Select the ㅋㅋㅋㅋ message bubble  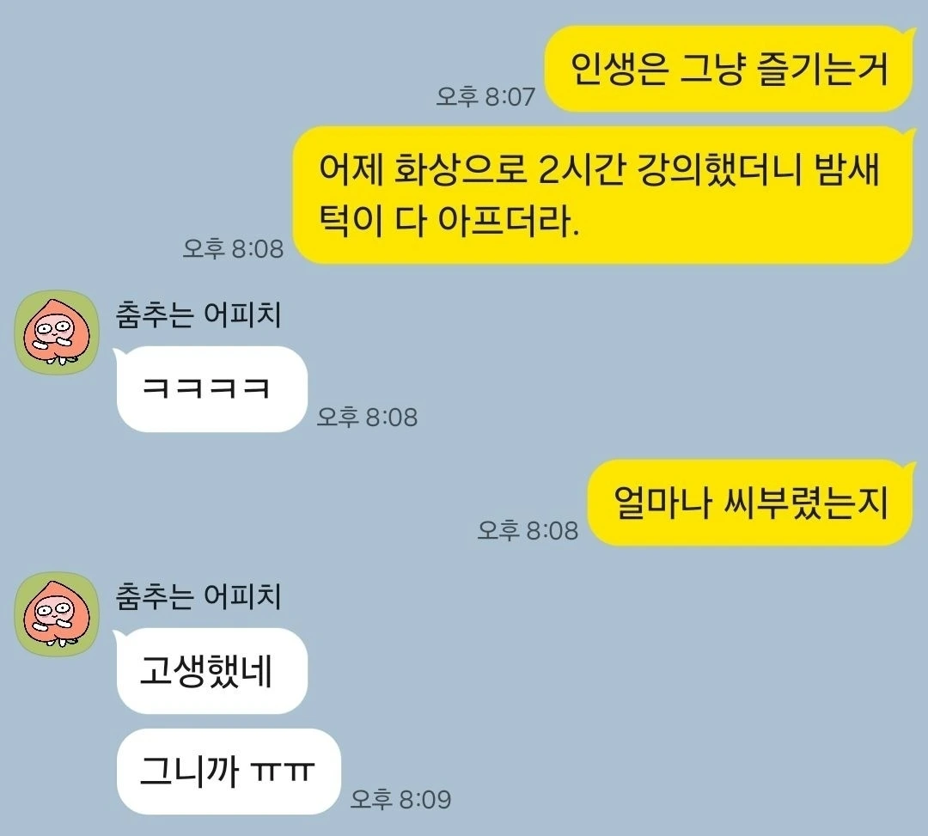click(210, 388)
